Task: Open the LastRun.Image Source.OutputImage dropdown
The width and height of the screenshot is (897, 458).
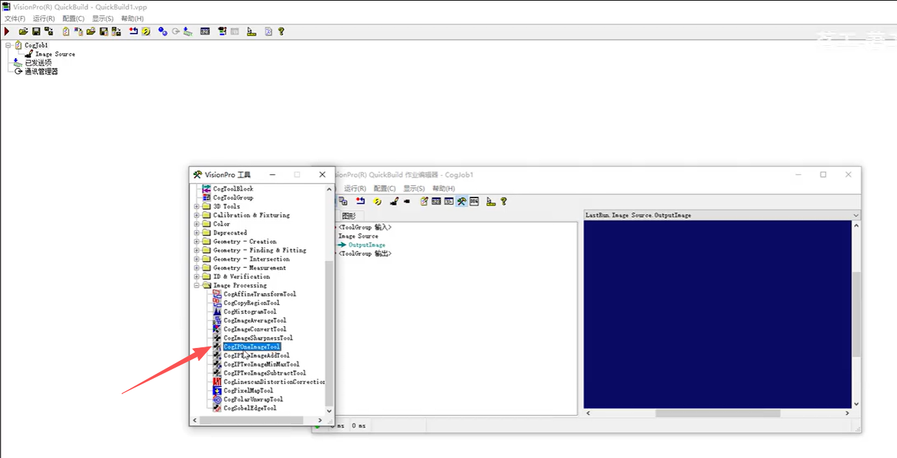Action: pyautogui.click(x=856, y=215)
